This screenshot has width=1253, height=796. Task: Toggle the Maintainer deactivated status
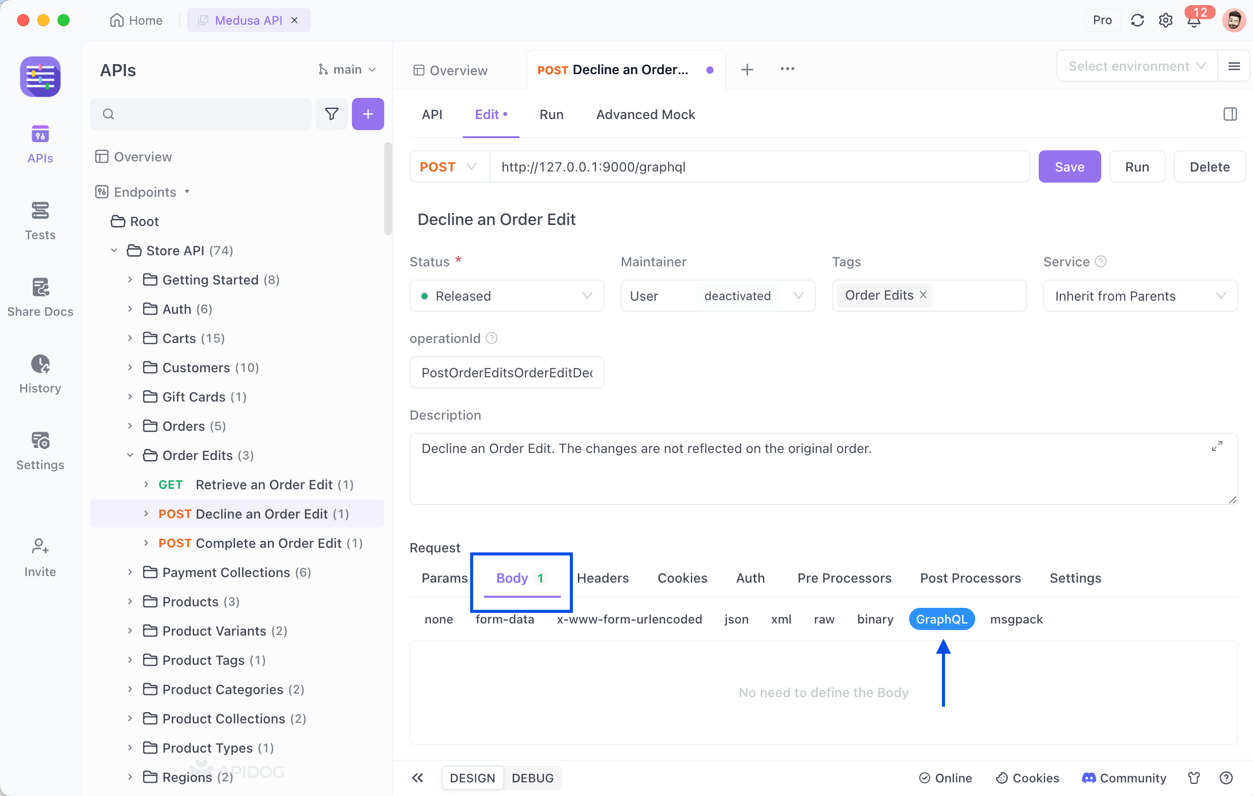point(738,295)
